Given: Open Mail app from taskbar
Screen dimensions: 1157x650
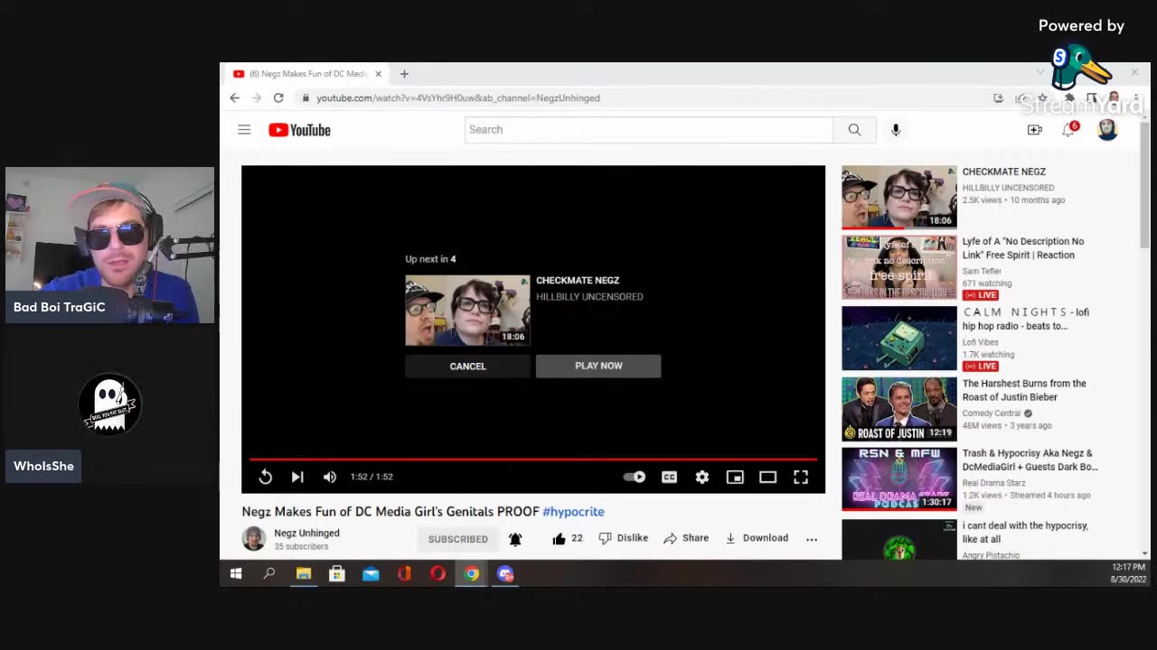Looking at the screenshot, I should pos(371,574).
